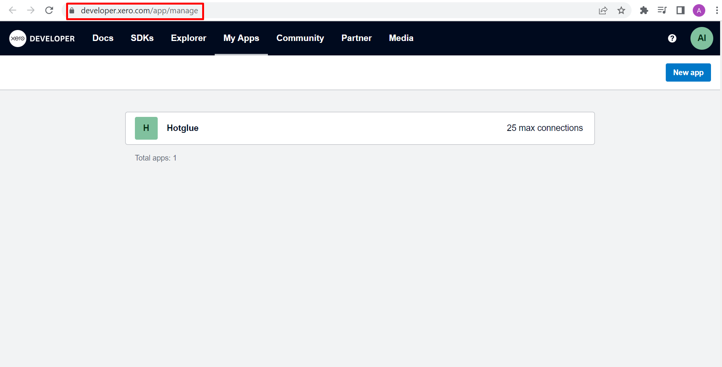Click the '25 max connections' text
This screenshot has height=367, width=722.
pos(545,128)
